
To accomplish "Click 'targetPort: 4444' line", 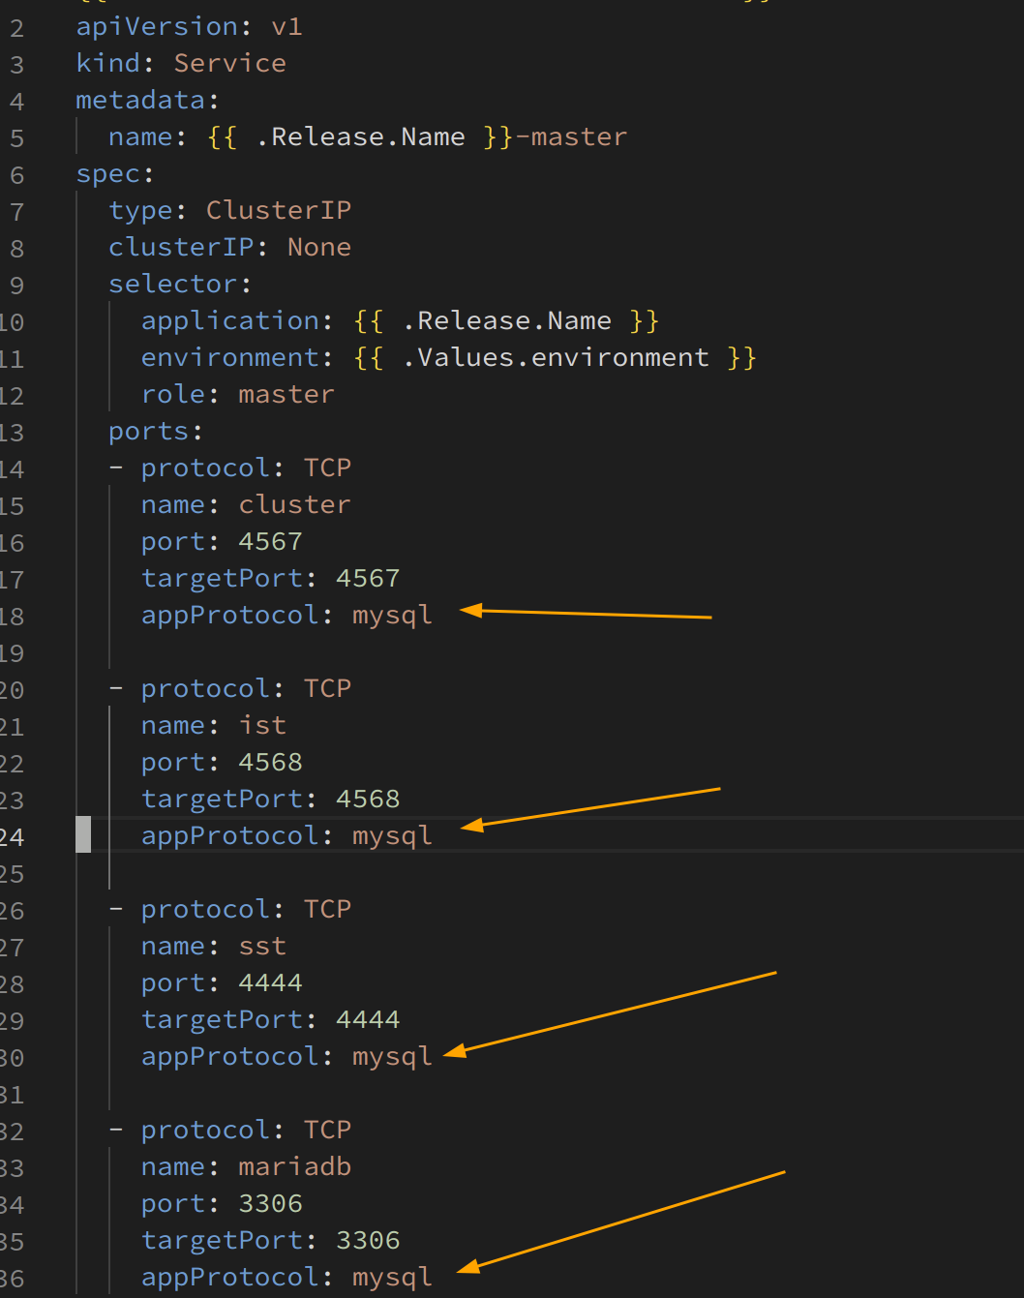I will [270, 1019].
